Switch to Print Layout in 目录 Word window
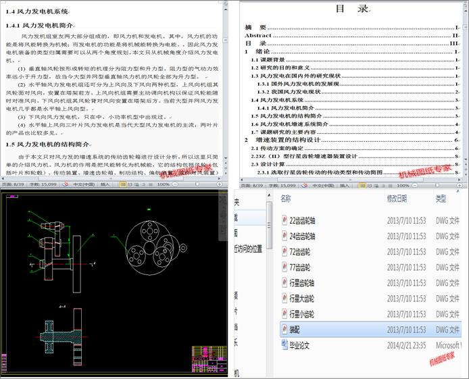The height and width of the screenshot is (379, 469). pos(362,186)
